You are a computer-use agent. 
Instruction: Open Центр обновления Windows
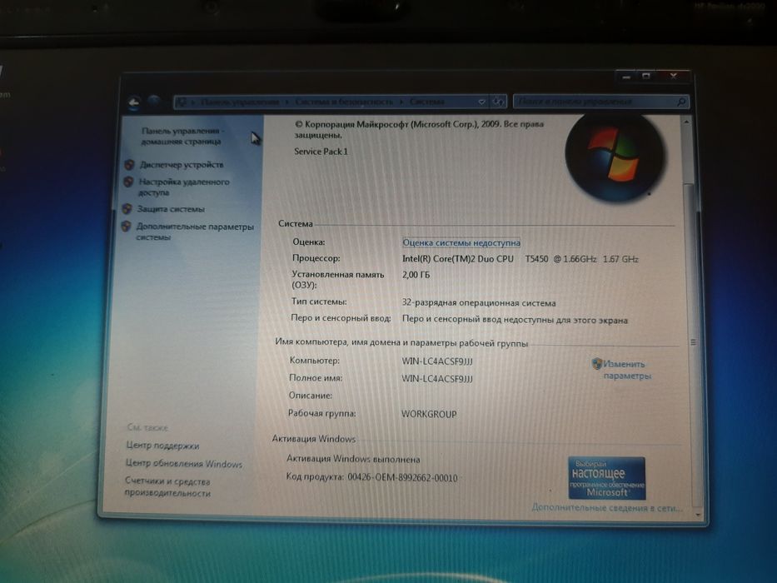(x=184, y=464)
